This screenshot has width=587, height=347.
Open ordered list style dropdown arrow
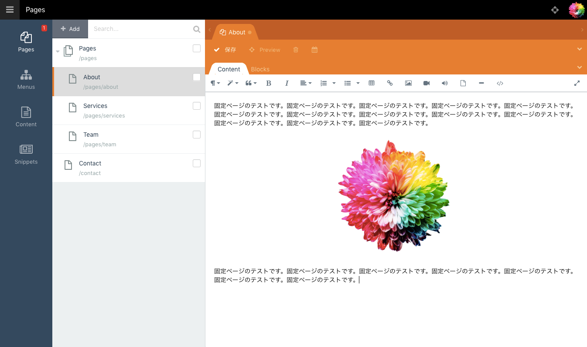click(334, 83)
